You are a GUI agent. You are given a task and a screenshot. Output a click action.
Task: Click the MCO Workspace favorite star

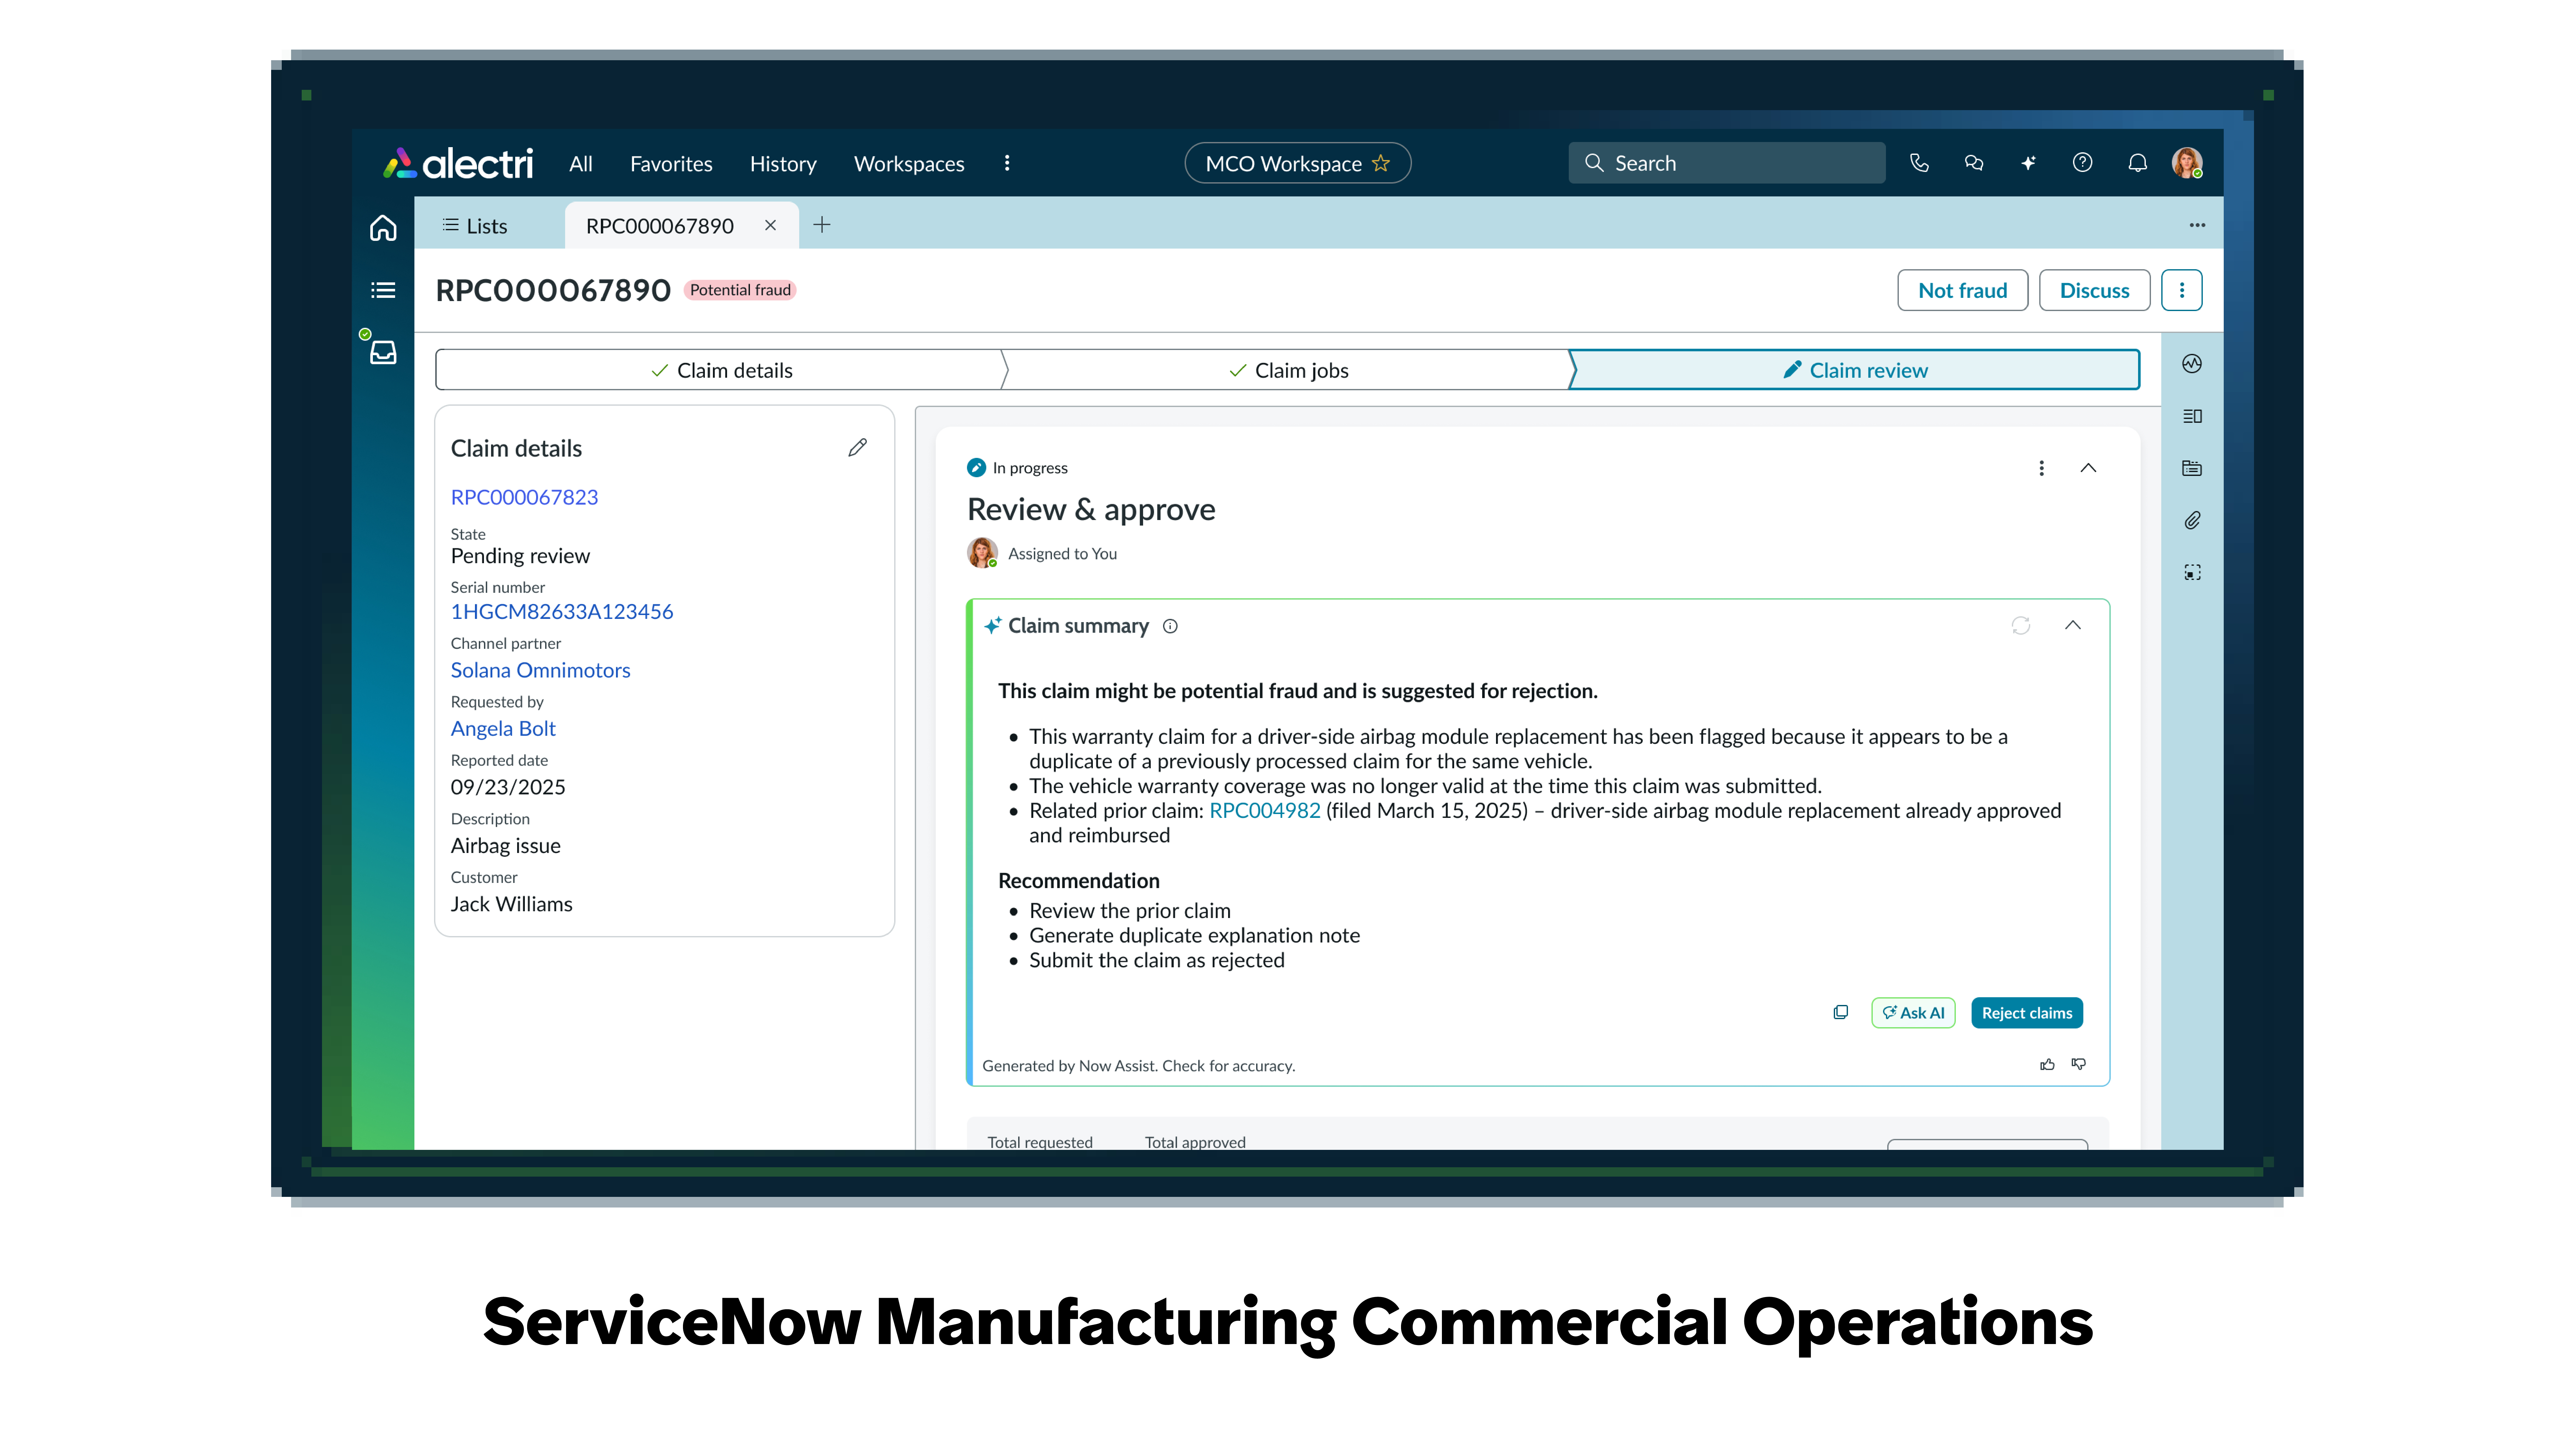click(x=1381, y=163)
